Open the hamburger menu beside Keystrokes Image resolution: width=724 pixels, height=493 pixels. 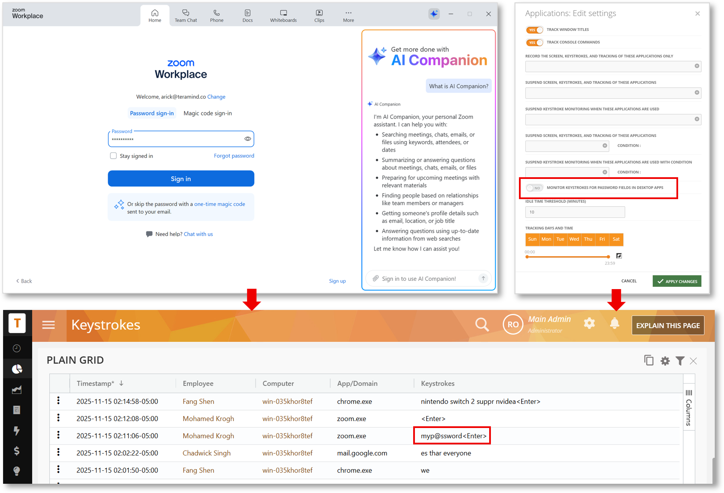pyautogui.click(x=49, y=325)
